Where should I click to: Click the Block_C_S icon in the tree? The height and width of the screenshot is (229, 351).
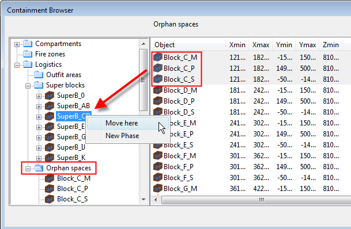click(50, 199)
